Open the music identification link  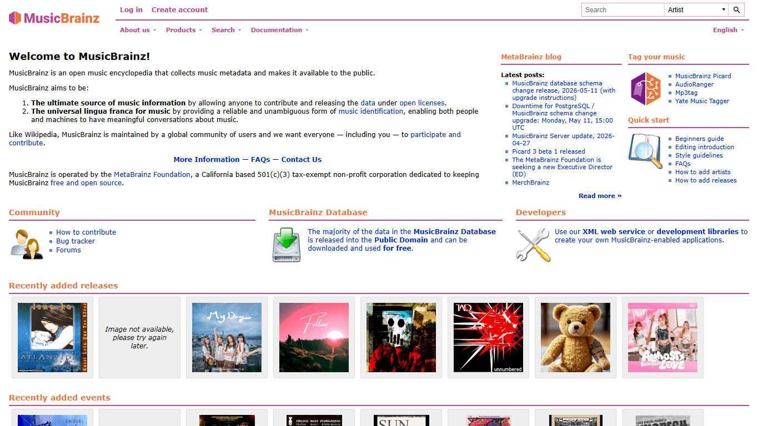coord(371,111)
